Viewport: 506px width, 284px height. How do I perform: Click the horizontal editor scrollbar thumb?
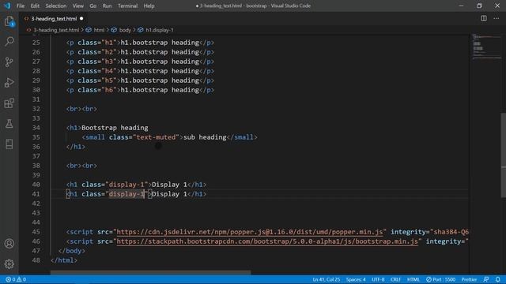pos(150,272)
